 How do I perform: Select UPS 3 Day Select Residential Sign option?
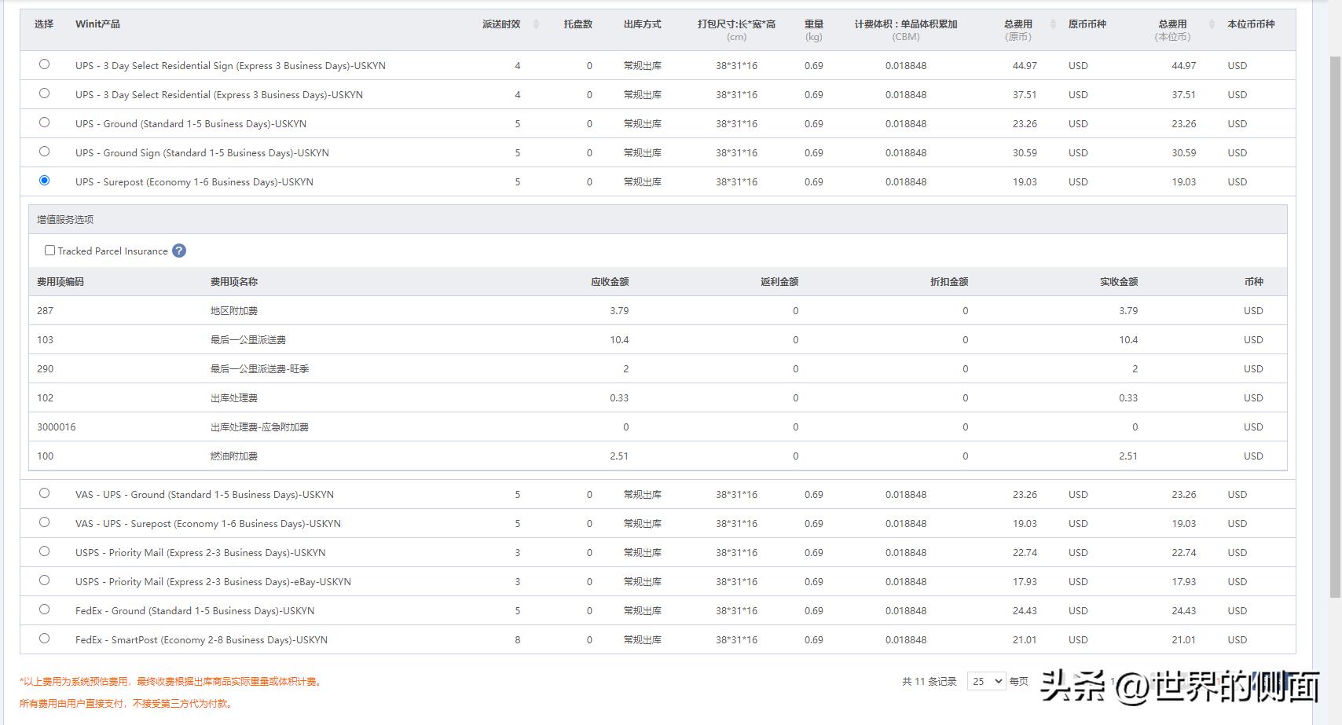[x=44, y=64]
